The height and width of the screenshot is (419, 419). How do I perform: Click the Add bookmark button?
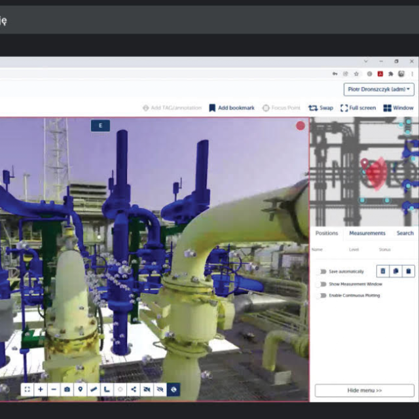pyautogui.click(x=232, y=107)
